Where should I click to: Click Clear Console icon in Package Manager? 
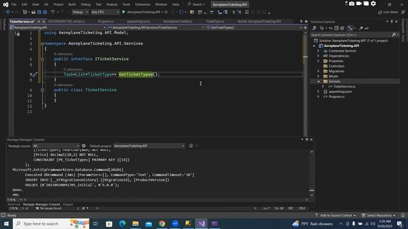pyautogui.click(x=191, y=146)
